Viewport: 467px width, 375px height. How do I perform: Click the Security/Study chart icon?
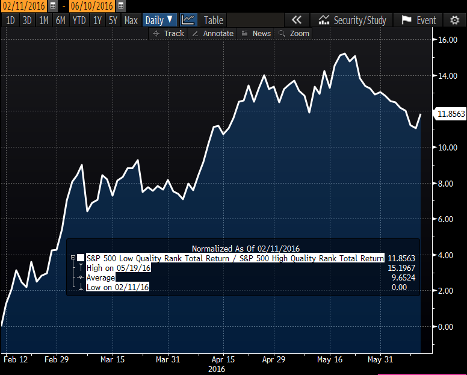[324, 20]
